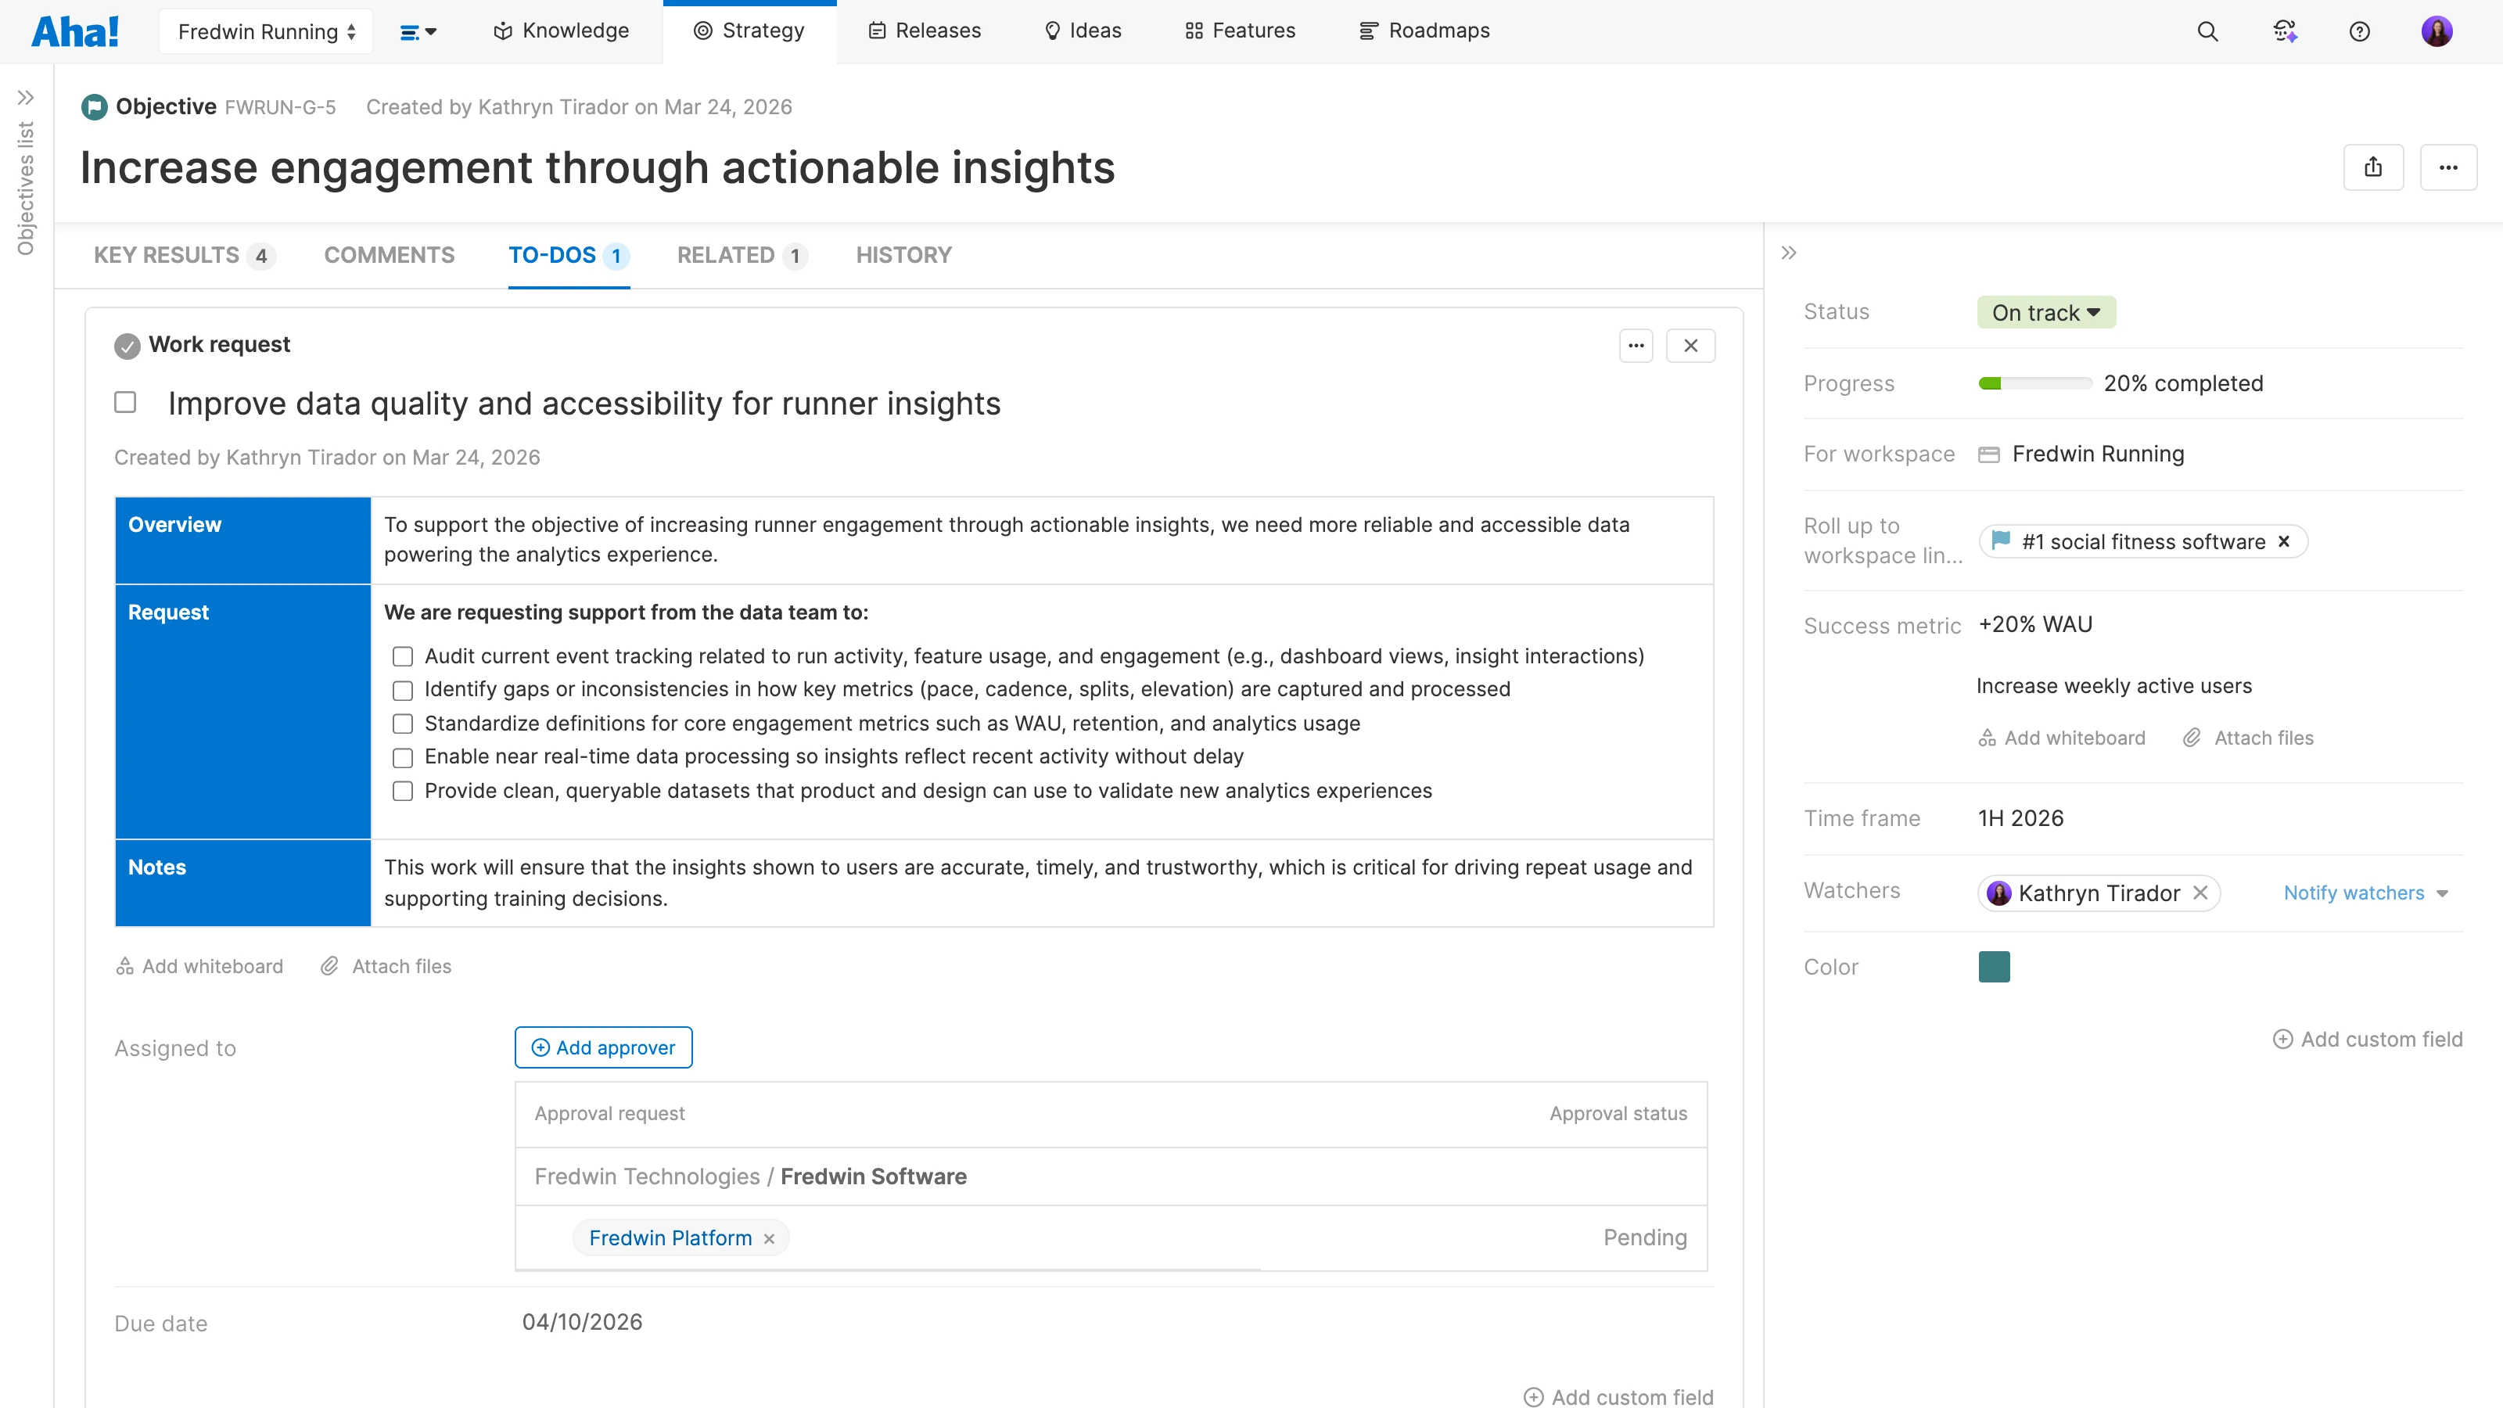Click the AI assistant sparkle icon
Viewport: 2503px width, 1408px height.
click(x=2284, y=31)
